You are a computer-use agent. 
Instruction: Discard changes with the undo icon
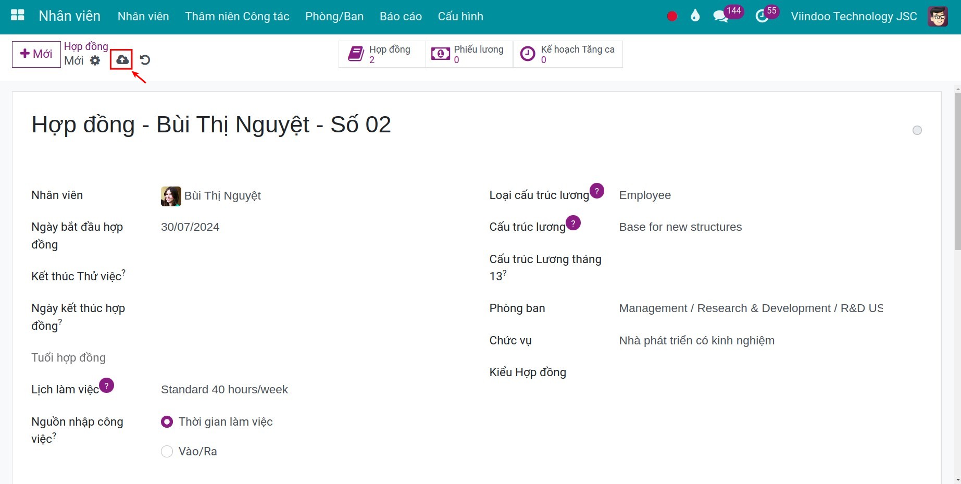click(x=145, y=60)
